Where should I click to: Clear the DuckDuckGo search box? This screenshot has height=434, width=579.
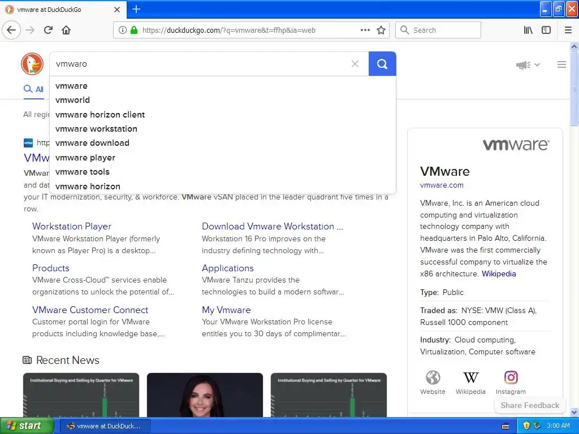point(355,64)
